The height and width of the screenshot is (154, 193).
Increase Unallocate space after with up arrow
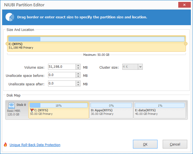click(x=78, y=82)
